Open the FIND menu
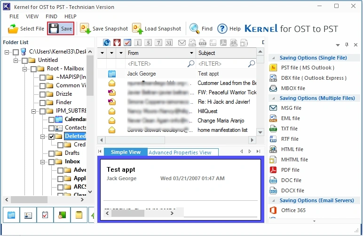 (x=51, y=16)
